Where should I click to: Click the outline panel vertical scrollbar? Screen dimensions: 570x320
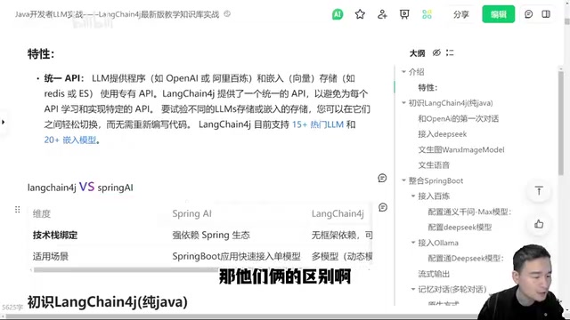click(561, 124)
